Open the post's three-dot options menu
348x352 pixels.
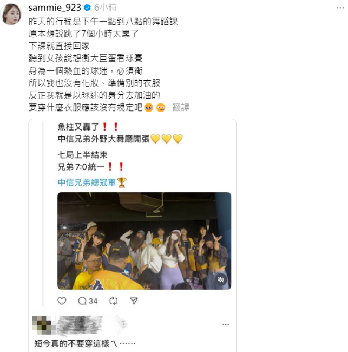coord(340,8)
